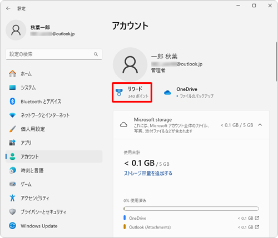Open OneDrive ファイルのバックアップ tile

(188, 93)
